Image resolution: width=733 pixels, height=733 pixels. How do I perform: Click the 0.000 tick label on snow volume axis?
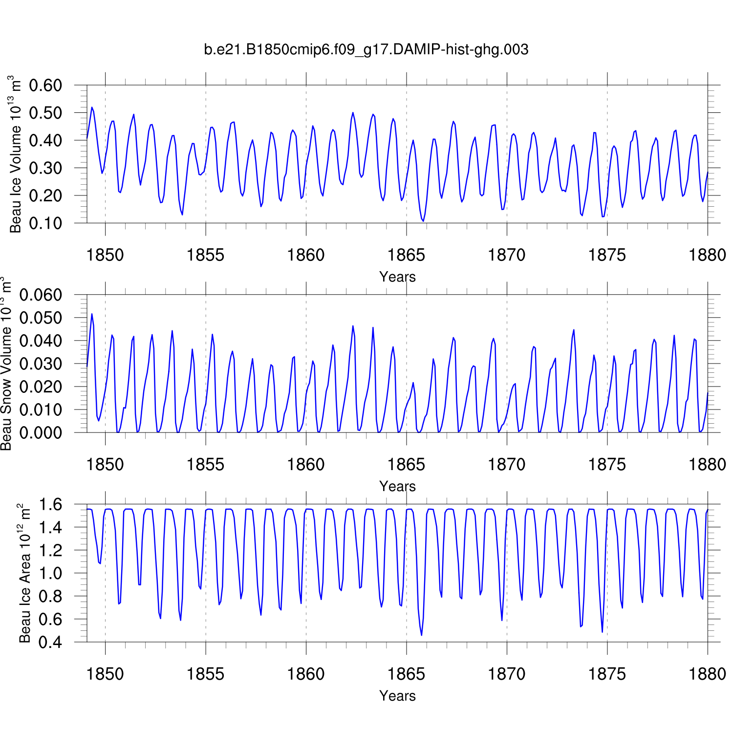tap(41, 432)
